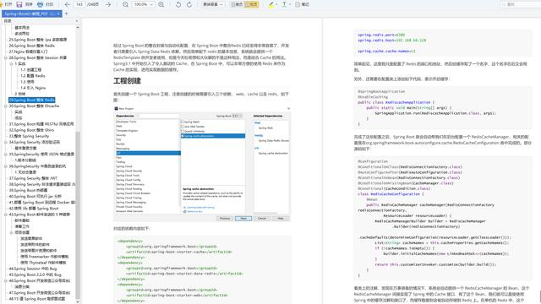Click the outline panel vertical scrollbar thumb

point(78,214)
